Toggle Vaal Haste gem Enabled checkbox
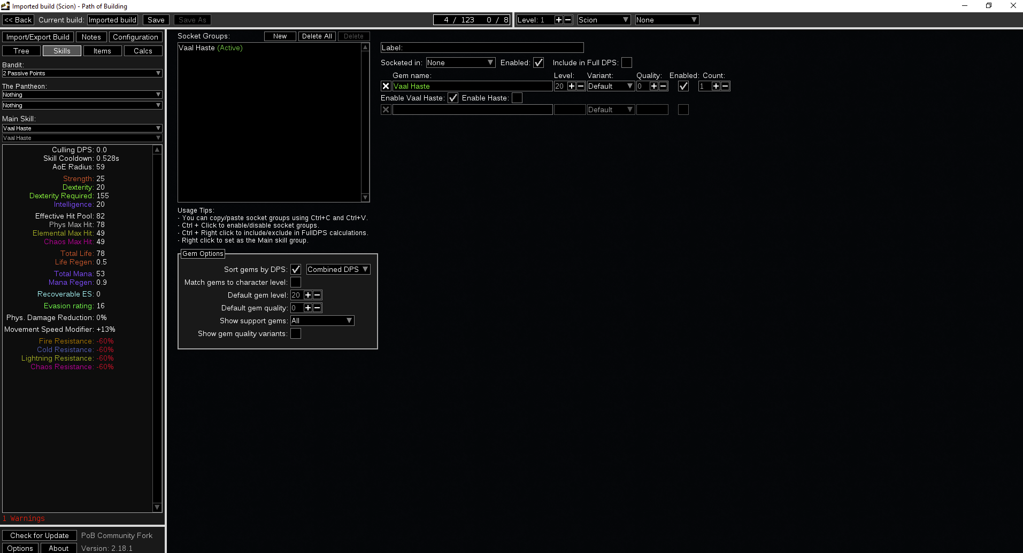 [683, 86]
